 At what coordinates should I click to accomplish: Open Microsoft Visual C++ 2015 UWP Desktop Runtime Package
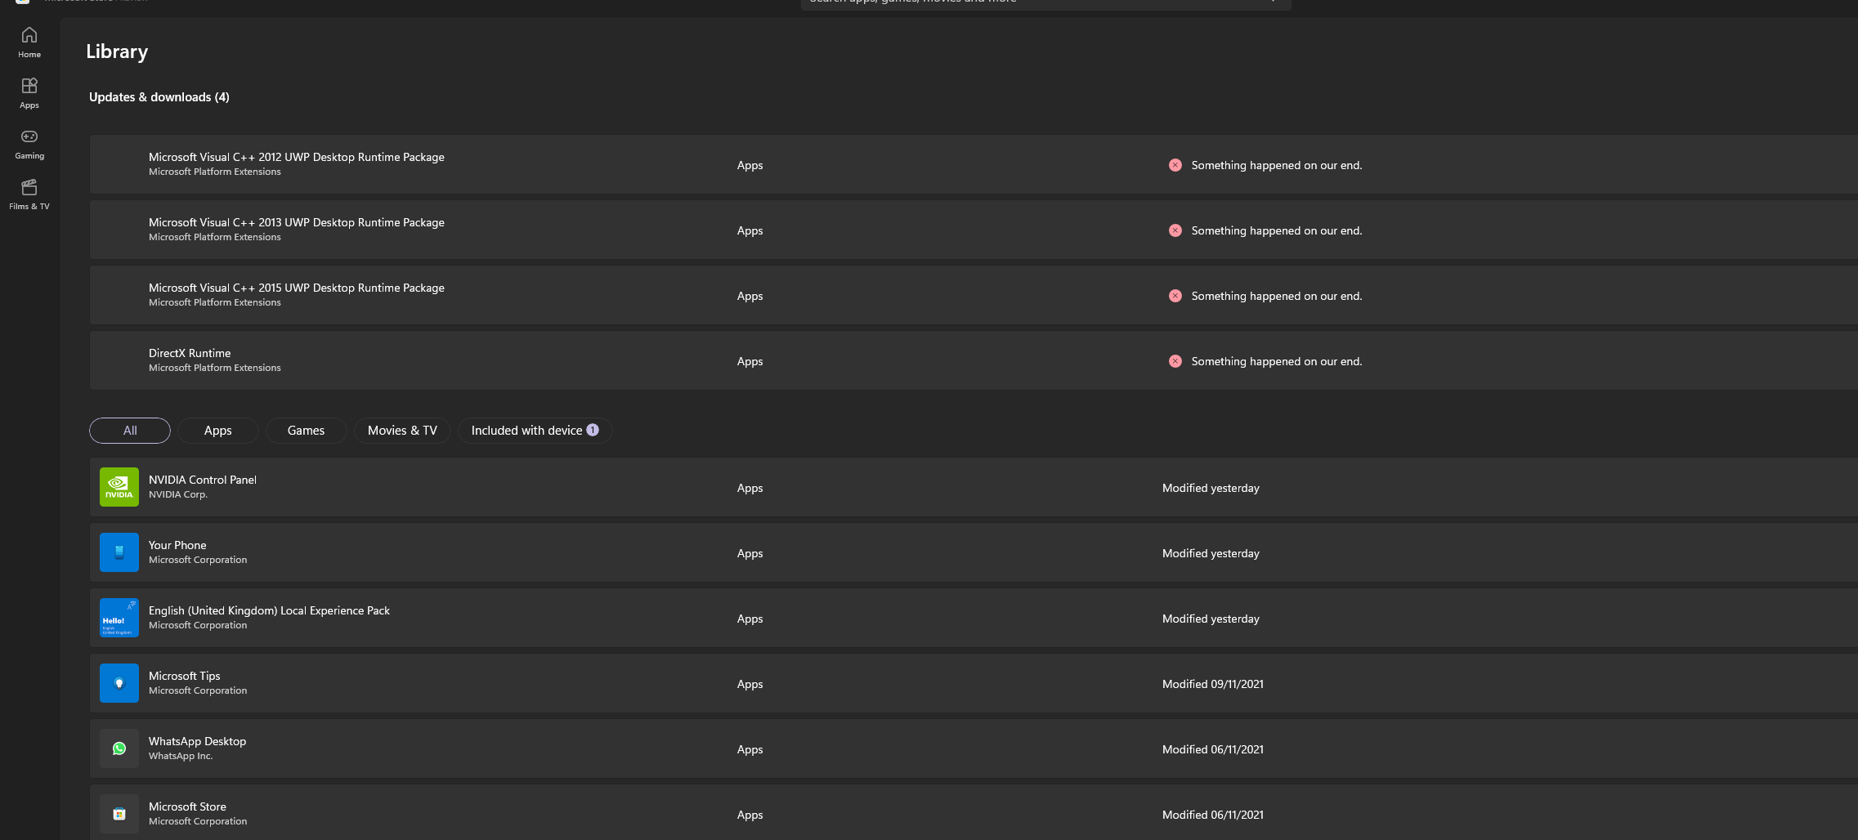click(974, 295)
